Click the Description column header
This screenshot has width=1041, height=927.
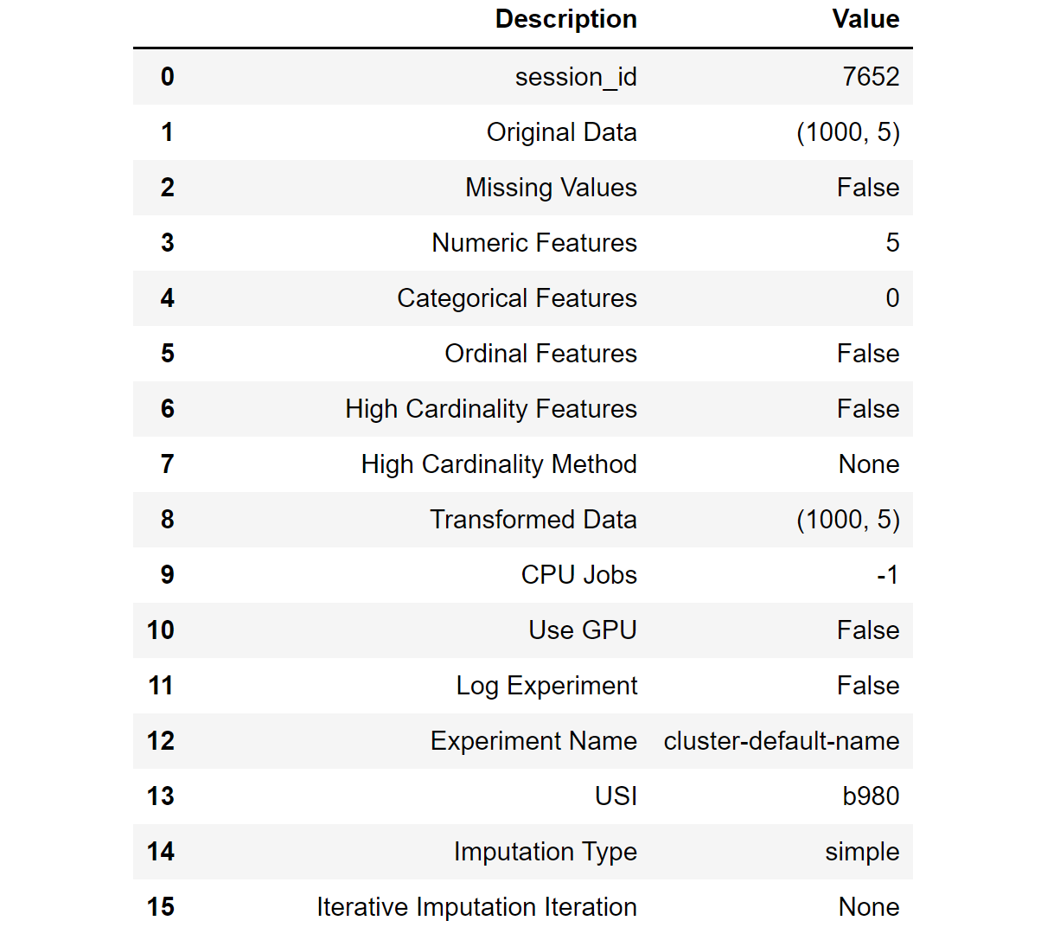(x=565, y=19)
